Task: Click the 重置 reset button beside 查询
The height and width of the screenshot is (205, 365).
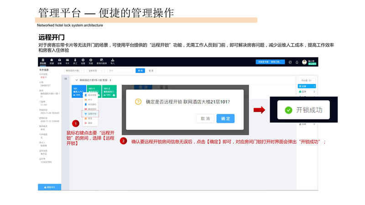Action: coord(151,71)
